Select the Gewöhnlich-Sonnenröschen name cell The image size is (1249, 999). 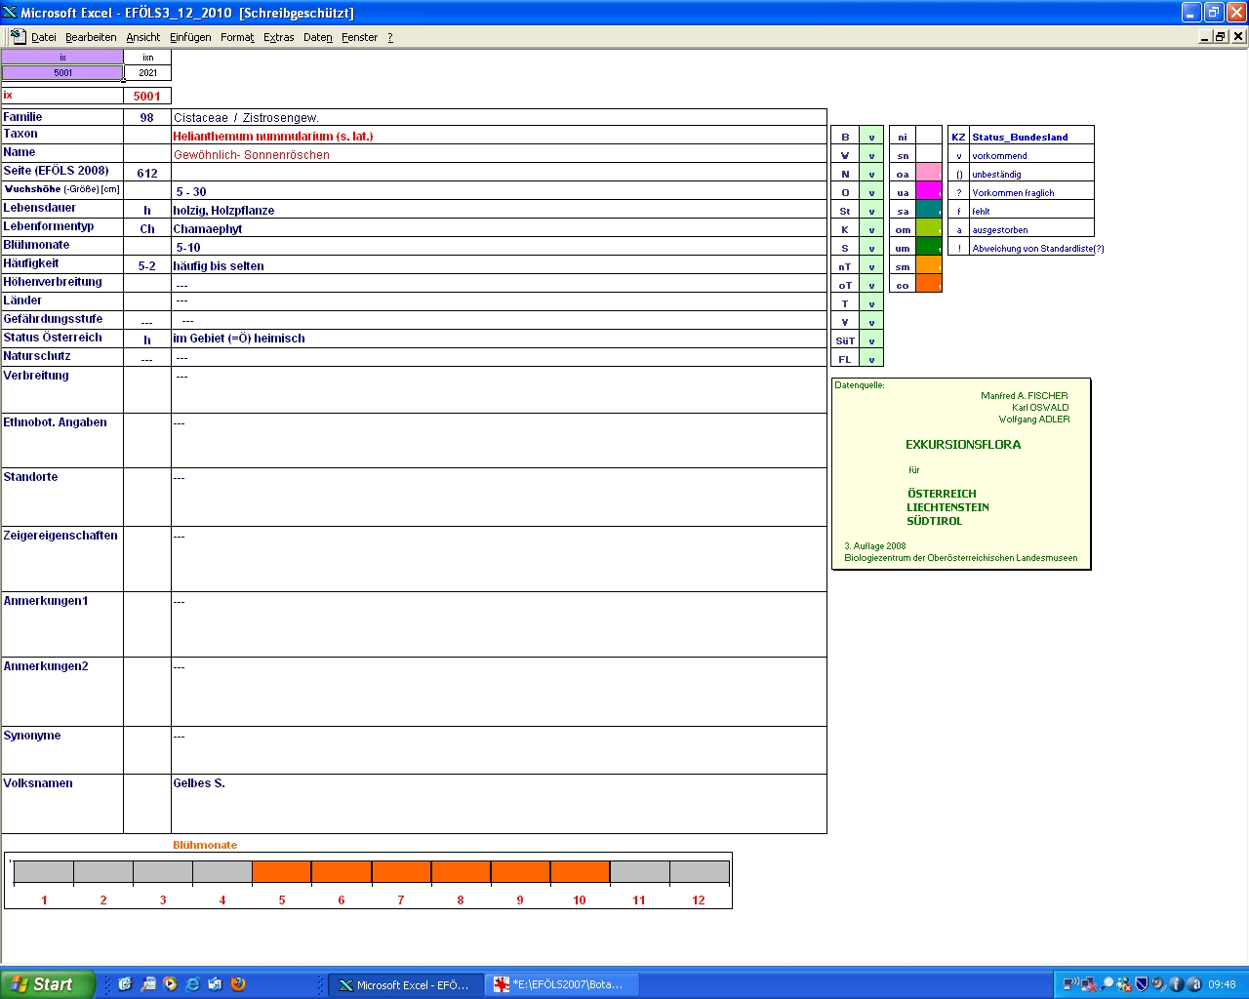(x=499, y=154)
